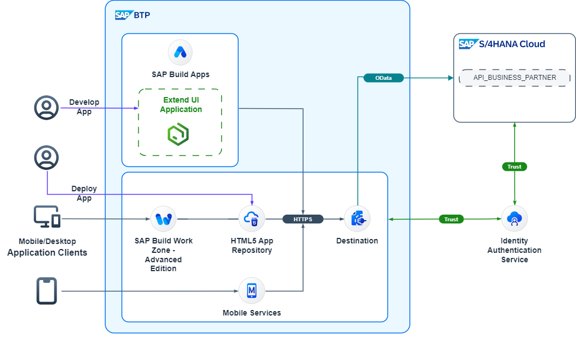The height and width of the screenshot is (361, 576).
Task: Click the Identity Authentication Service icon
Action: point(515,219)
